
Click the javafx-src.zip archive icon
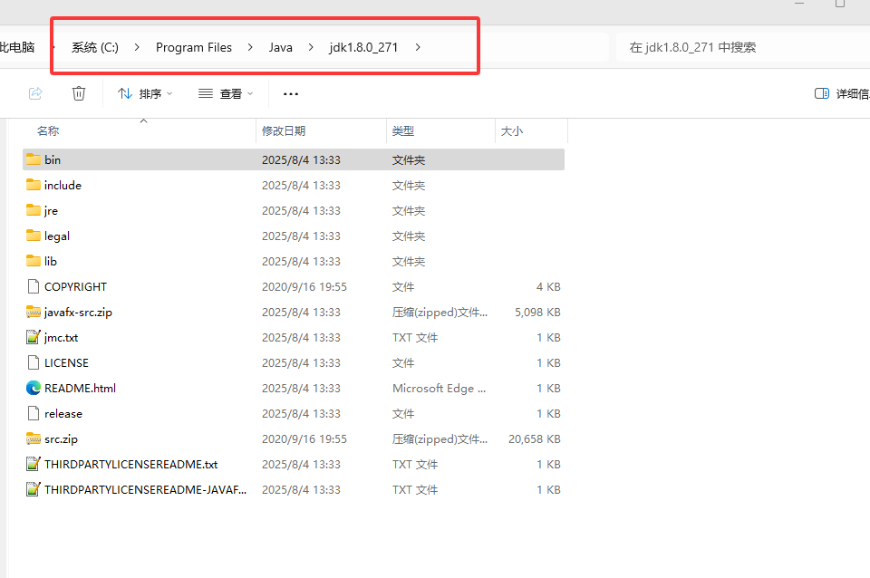coord(34,313)
